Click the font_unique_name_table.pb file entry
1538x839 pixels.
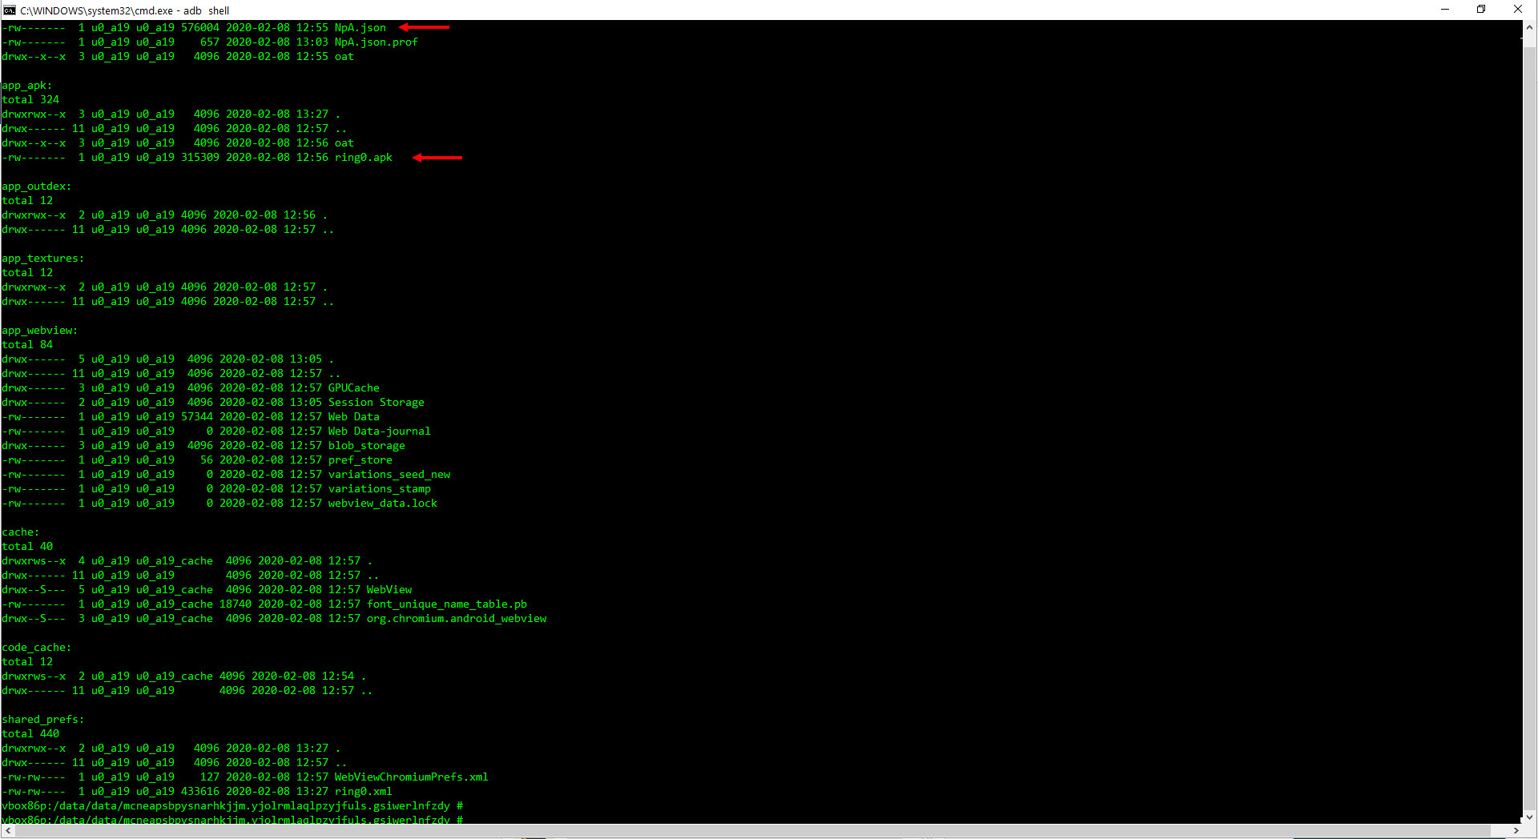point(447,604)
